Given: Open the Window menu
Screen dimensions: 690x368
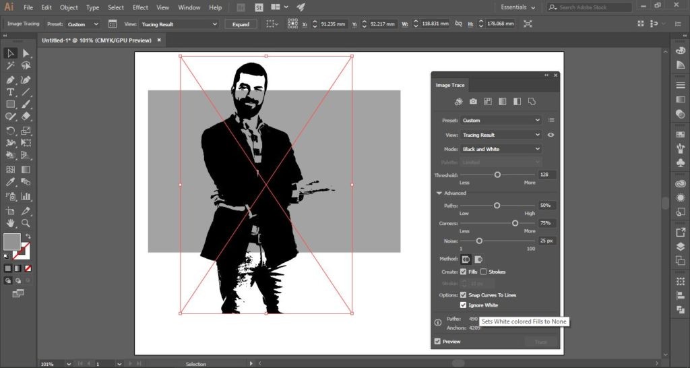Looking at the screenshot, I should point(189,7).
